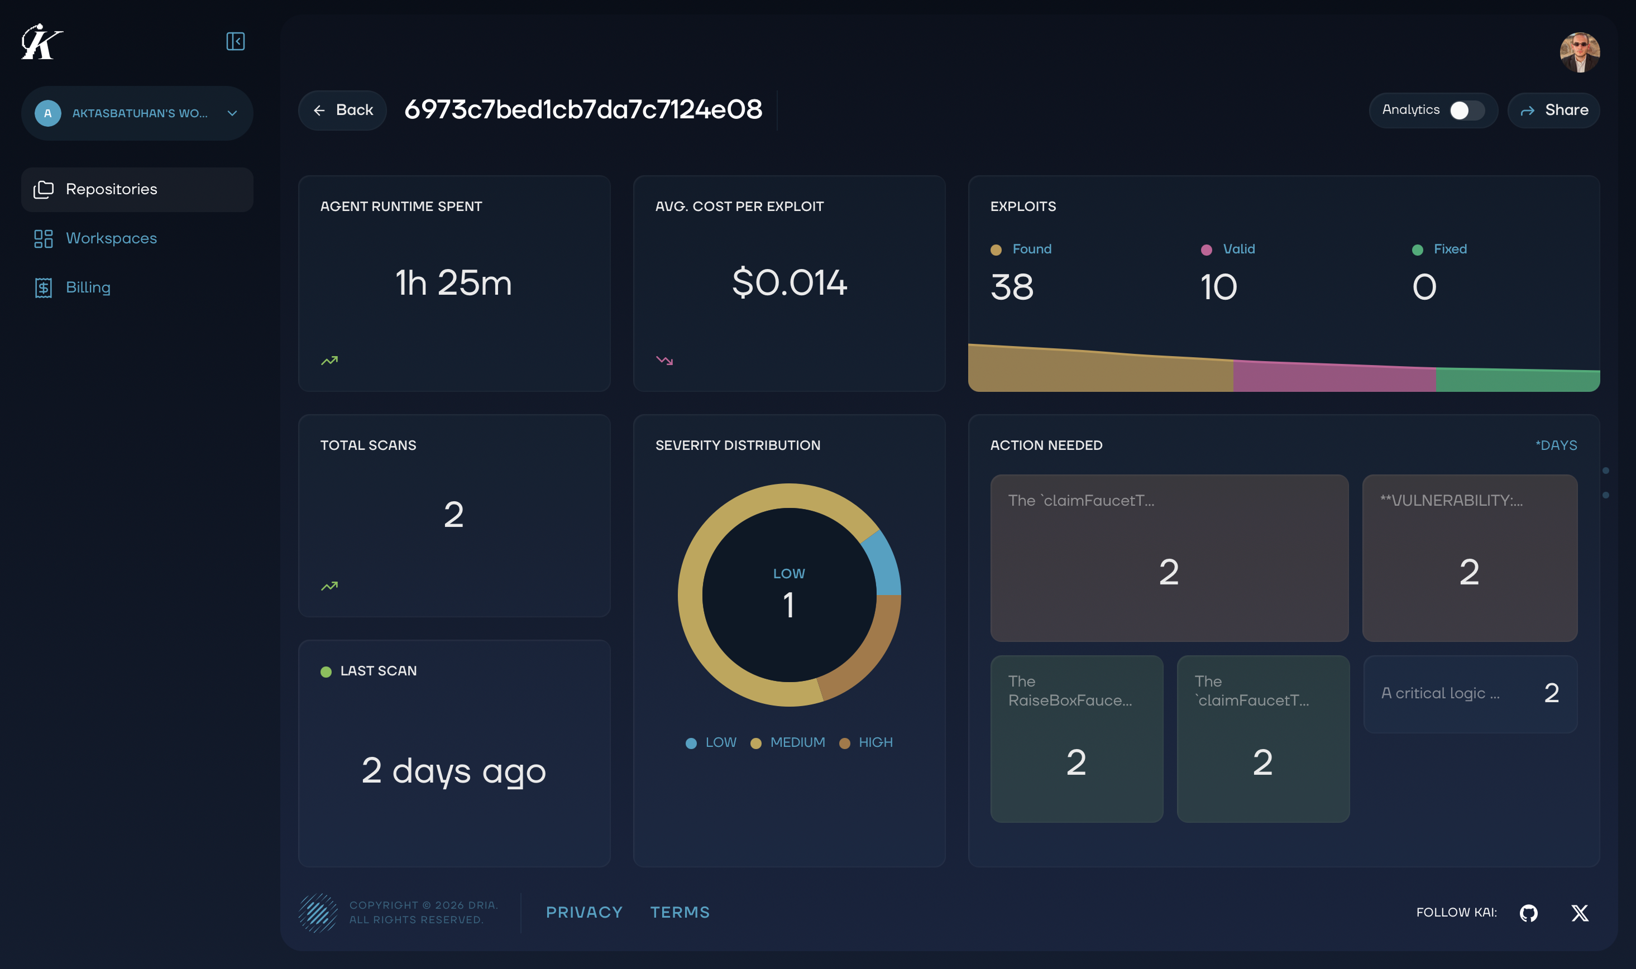This screenshot has width=1636, height=969.
Task: Open the Privacy page
Action: [x=585, y=912]
